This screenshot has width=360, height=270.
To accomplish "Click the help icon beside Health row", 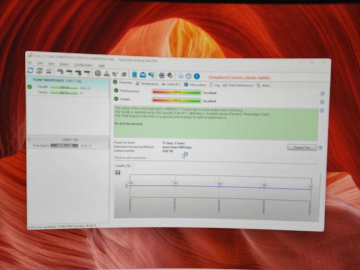I will coord(322,102).
